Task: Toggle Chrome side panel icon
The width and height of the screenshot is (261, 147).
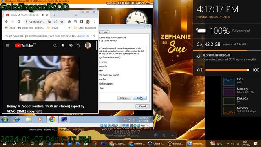Action: (x=82, y=22)
